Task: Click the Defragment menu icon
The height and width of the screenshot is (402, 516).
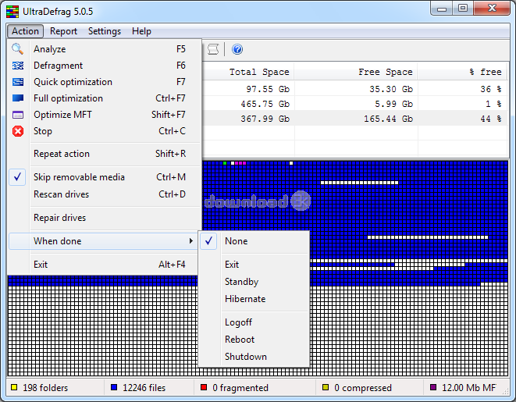Action: coord(18,66)
